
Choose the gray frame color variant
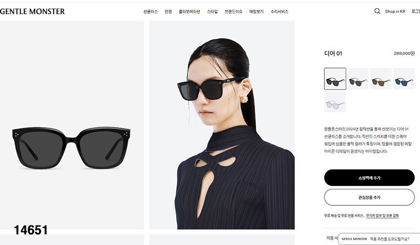(358, 79)
